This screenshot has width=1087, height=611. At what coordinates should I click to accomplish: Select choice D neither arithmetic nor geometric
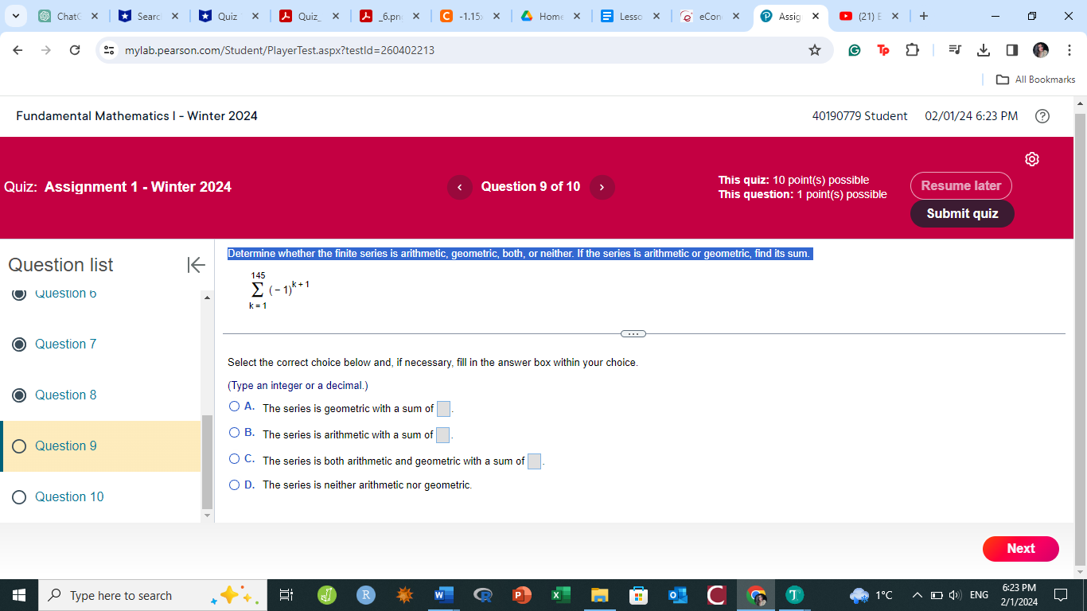click(x=234, y=485)
